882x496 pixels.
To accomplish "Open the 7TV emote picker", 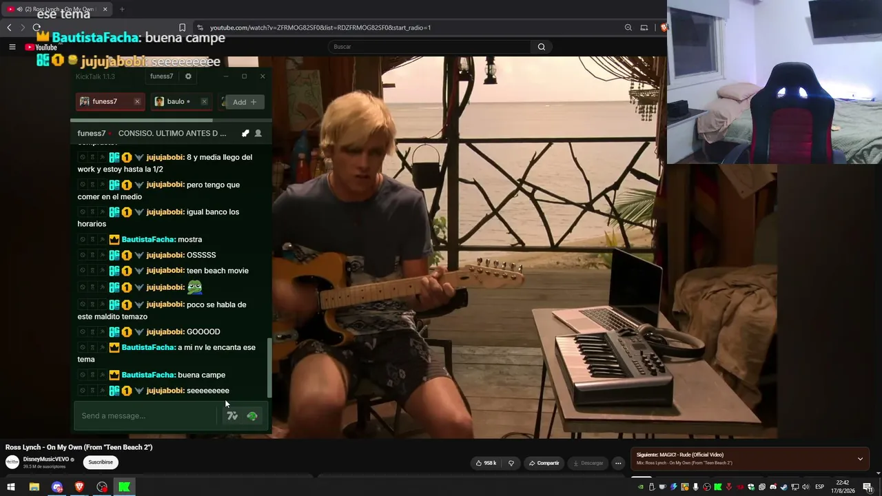I will pos(232,415).
